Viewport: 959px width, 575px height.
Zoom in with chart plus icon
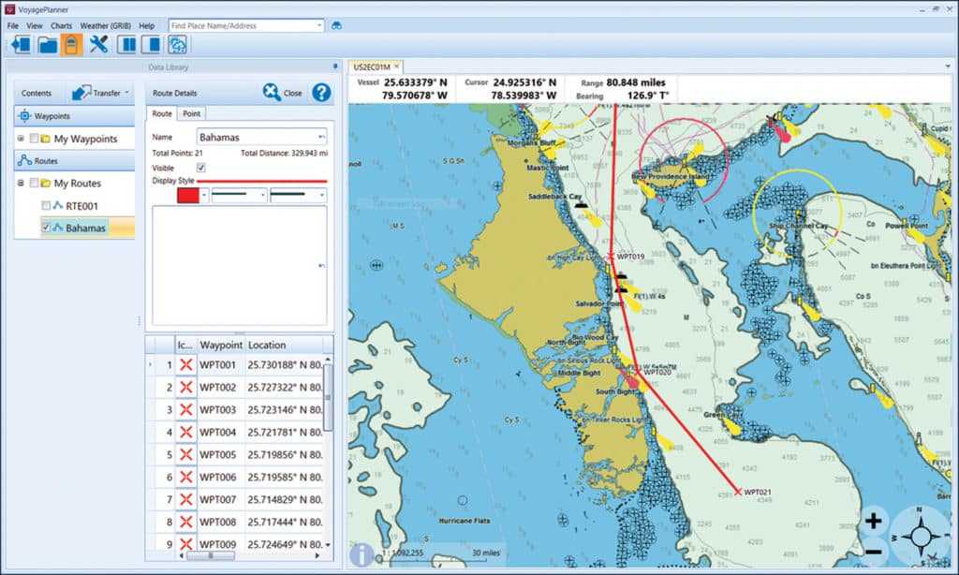[874, 521]
